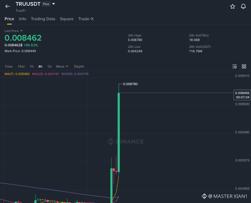
Task: Click the Mark Price 0.008449 text
Action: pyautogui.click(x=20, y=51)
